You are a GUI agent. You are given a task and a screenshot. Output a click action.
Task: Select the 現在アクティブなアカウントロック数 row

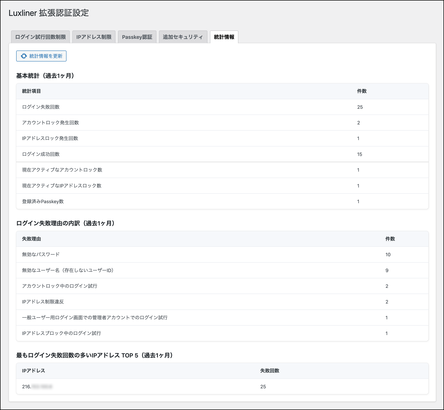(x=62, y=170)
